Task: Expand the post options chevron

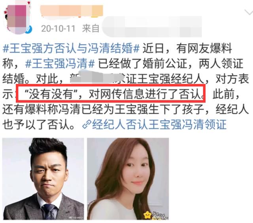Action: point(249,12)
